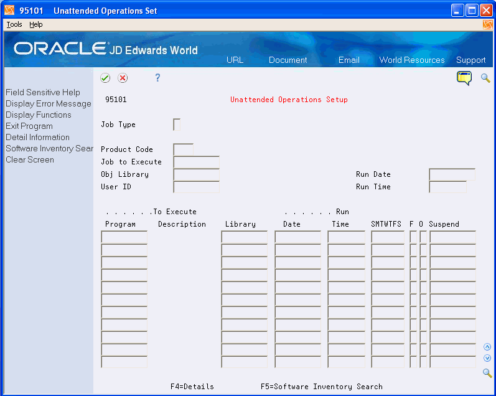
Task: Open the Document banner link
Action: coord(288,60)
